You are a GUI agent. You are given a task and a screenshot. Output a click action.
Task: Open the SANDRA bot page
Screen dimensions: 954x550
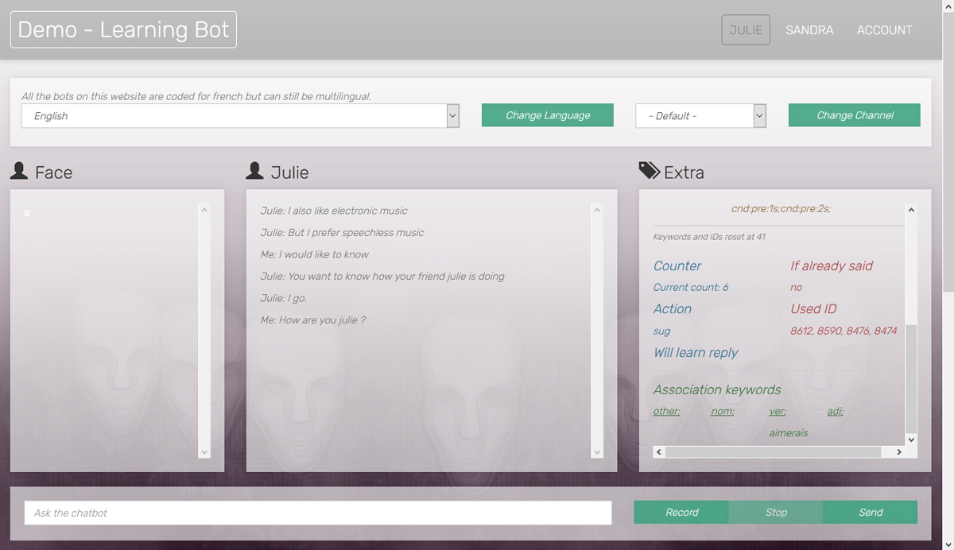pos(809,29)
